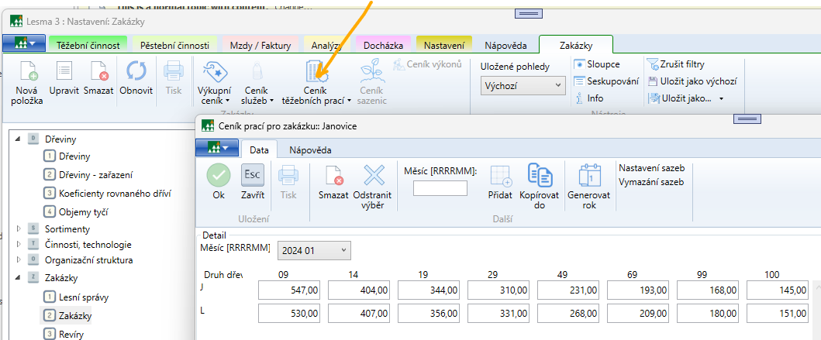Click Odstranit výběr X icon
This screenshot has width=821, height=340.
pos(374,175)
